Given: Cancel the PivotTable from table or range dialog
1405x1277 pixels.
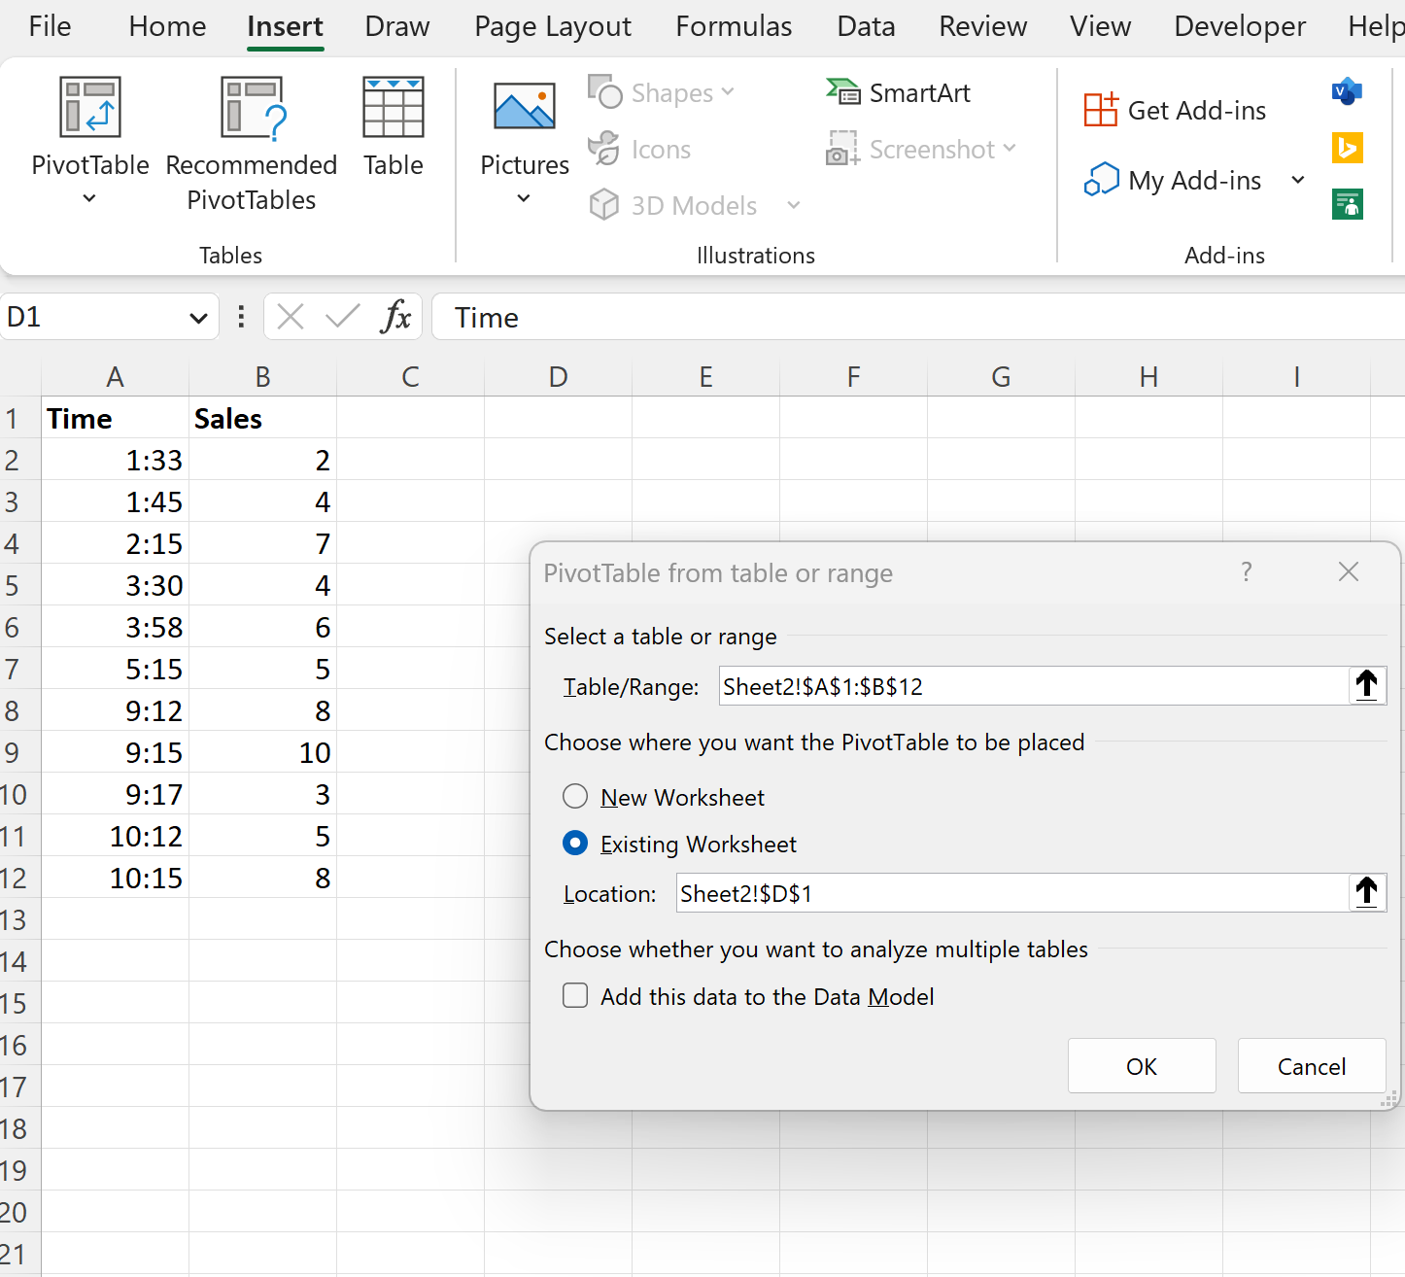Looking at the screenshot, I should coord(1311,1065).
